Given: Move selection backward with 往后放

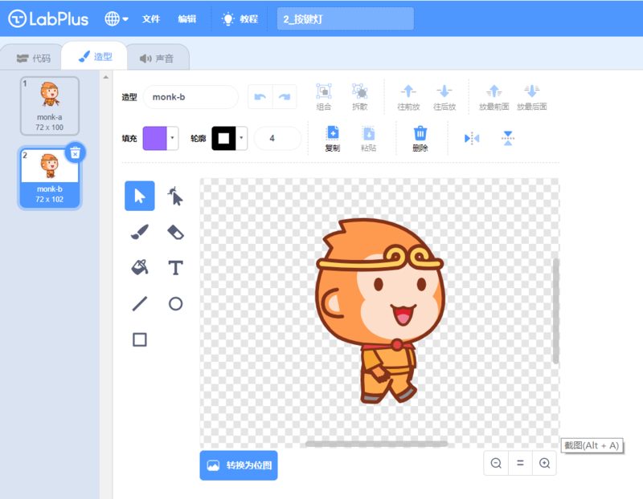Looking at the screenshot, I should [444, 97].
